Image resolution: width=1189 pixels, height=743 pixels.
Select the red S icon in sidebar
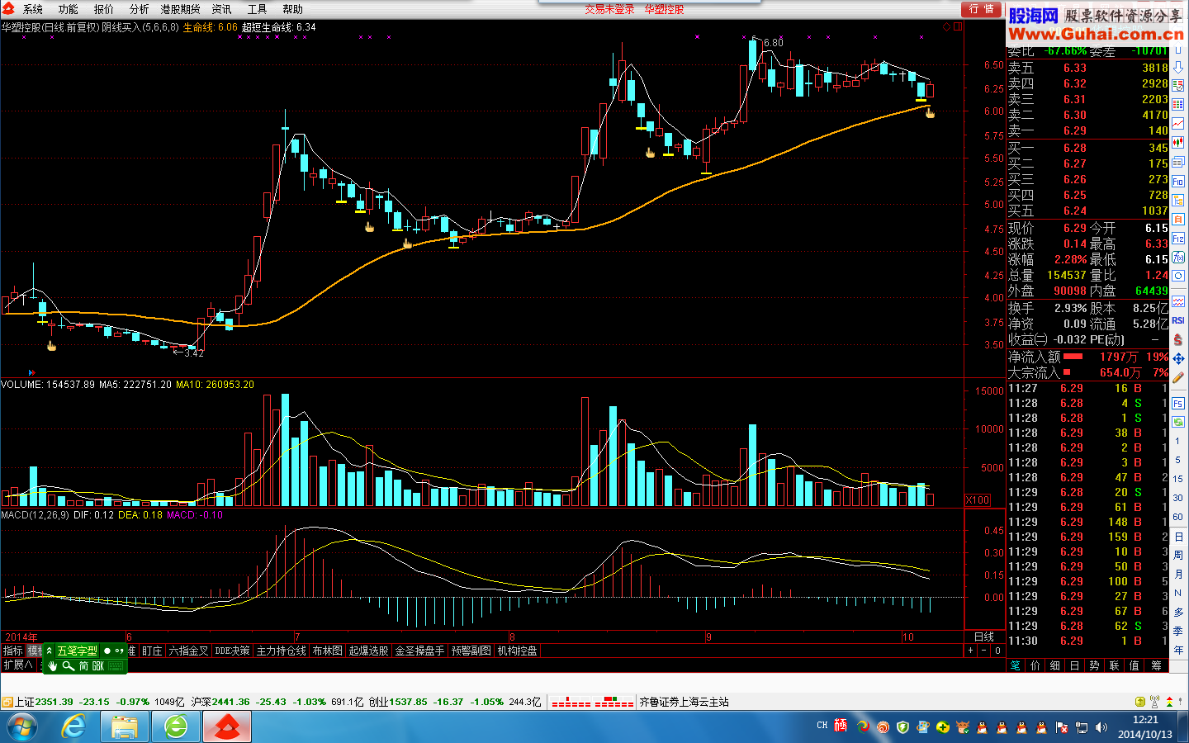tap(1178, 339)
